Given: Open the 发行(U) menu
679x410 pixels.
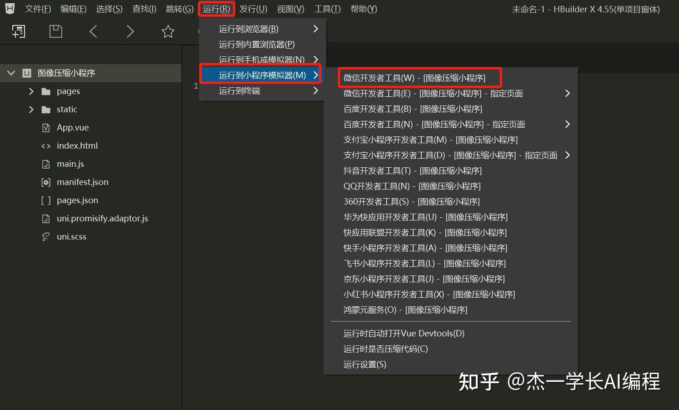Looking at the screenshot, I should click(253, 9).
